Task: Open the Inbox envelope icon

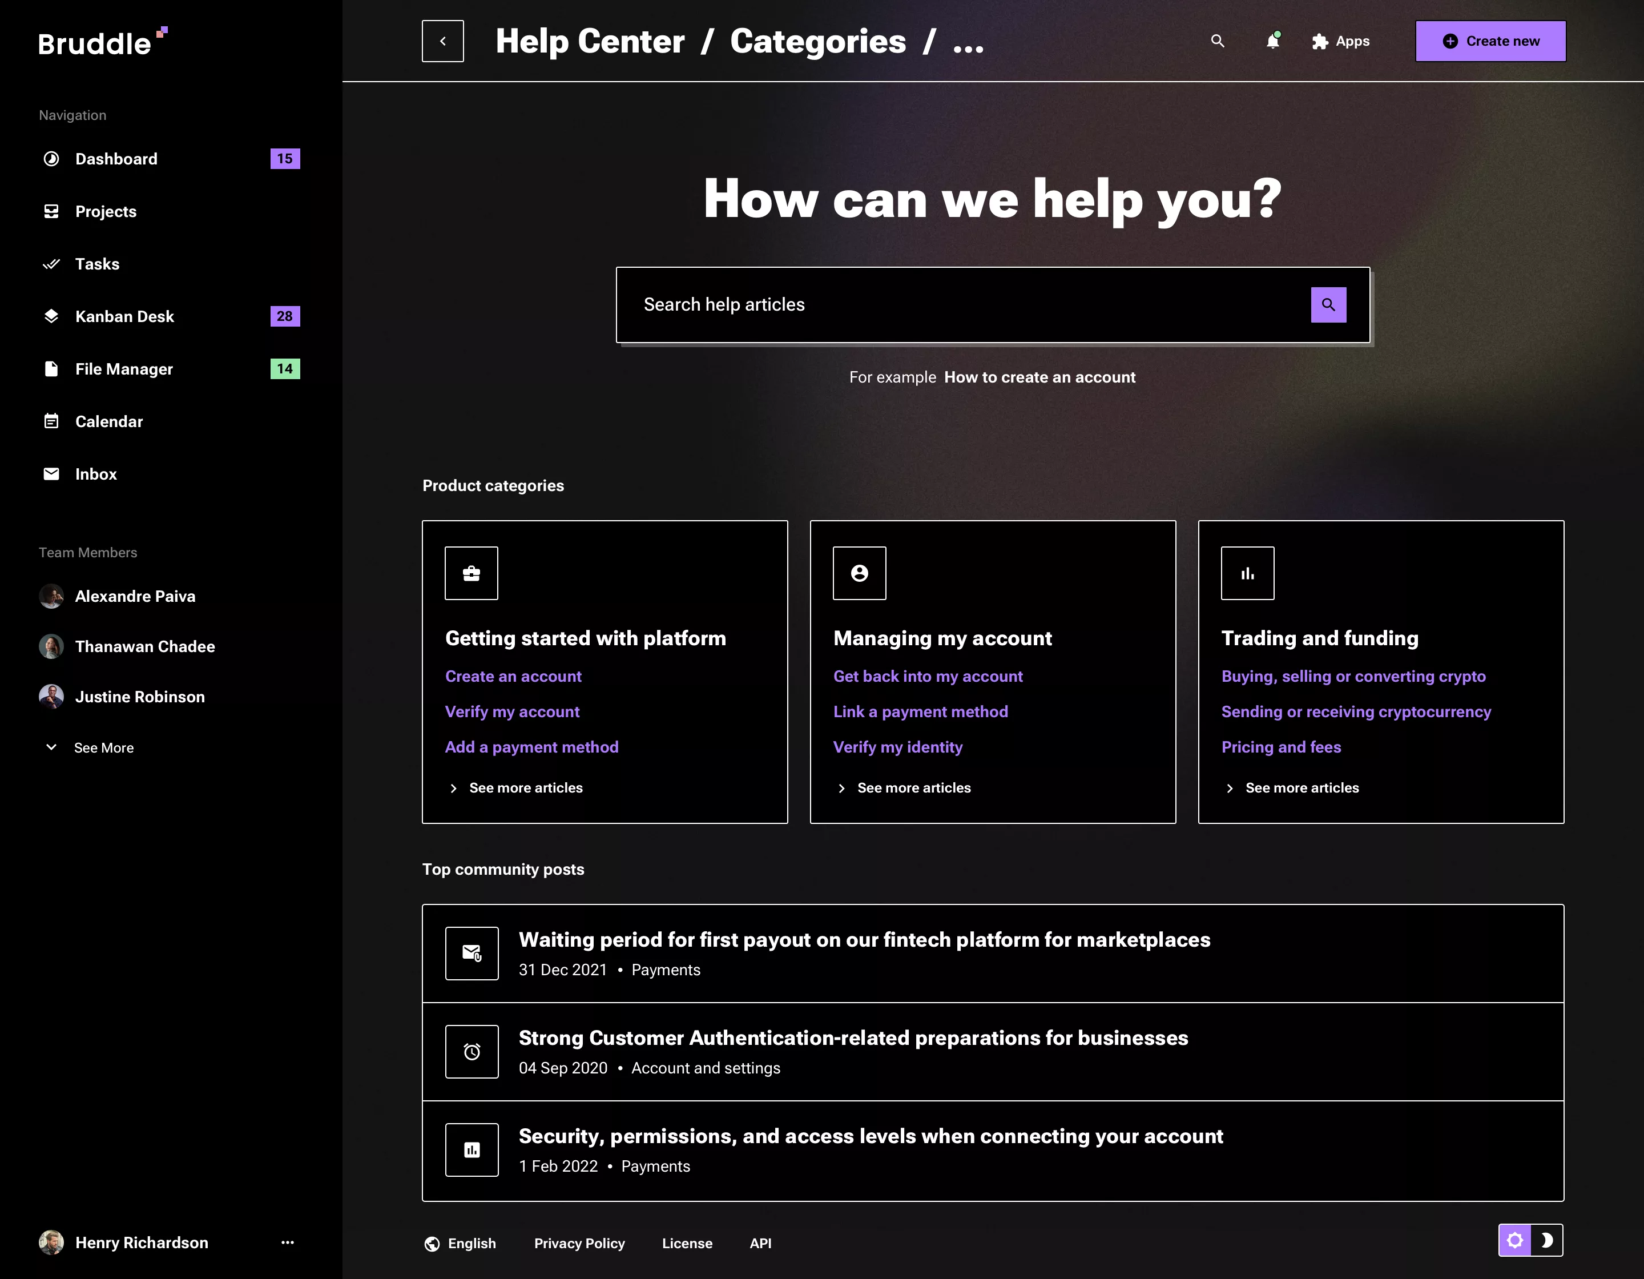Action: coord(51,473)
